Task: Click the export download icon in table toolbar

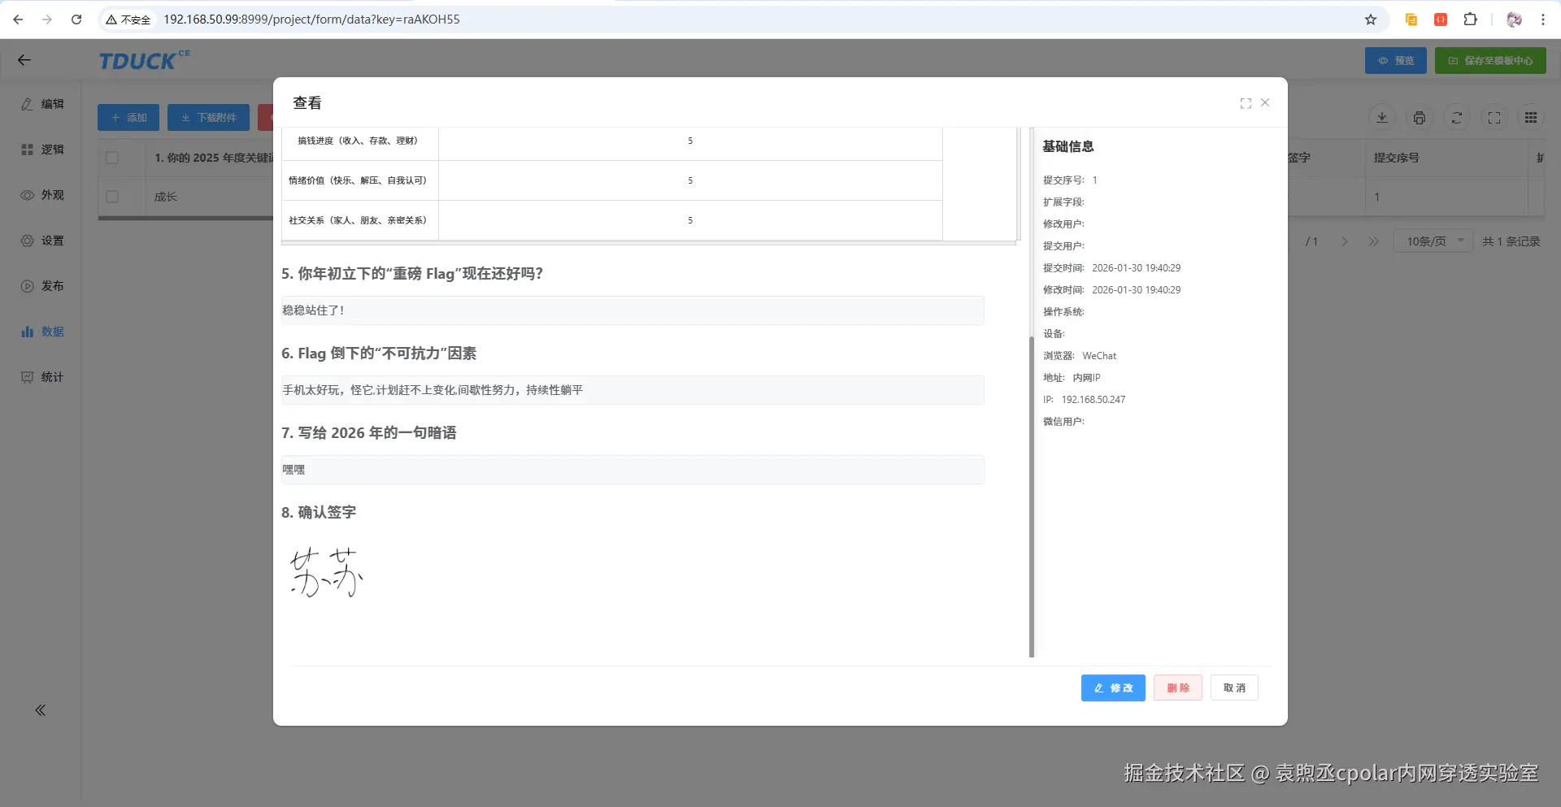Action: click(1382, 118)
